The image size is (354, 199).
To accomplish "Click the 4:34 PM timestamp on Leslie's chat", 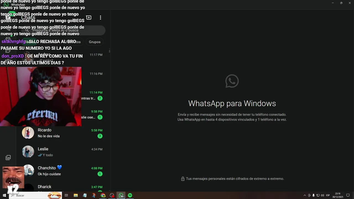I will pos(97,149).
